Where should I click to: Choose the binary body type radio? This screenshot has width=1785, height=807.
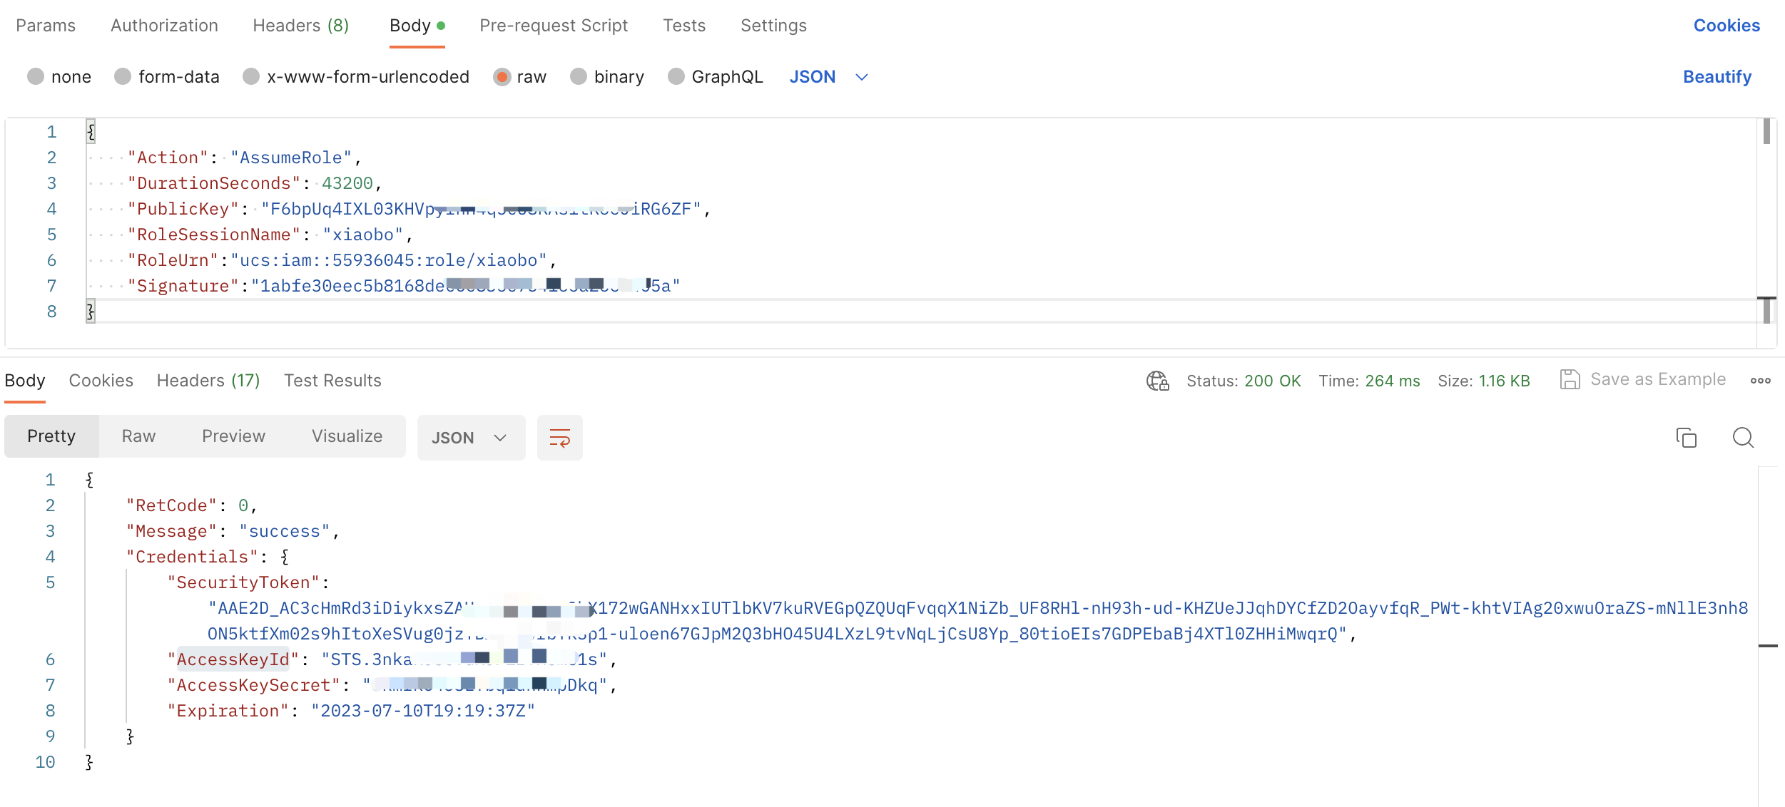[579, 77]
